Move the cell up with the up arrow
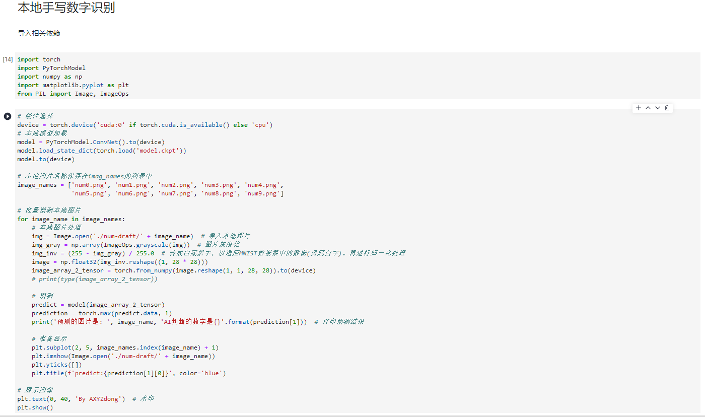This screenshot has width=705, height=417. [648, 108]
